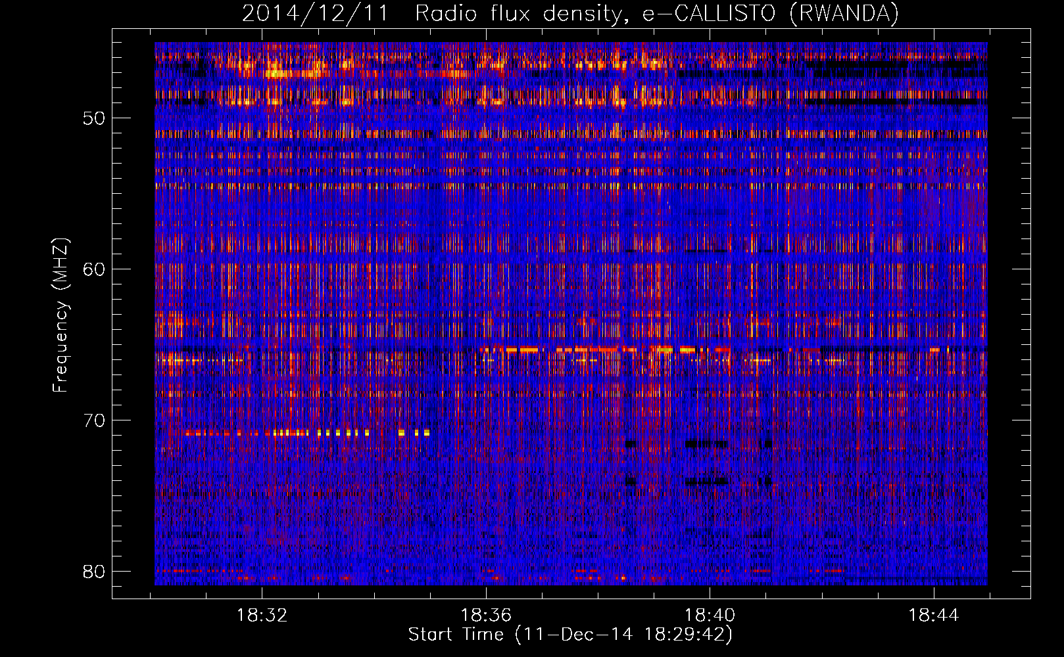Click the 80 frequency tick label
This screenshot has width=1064, height=657.
(94, 572)
